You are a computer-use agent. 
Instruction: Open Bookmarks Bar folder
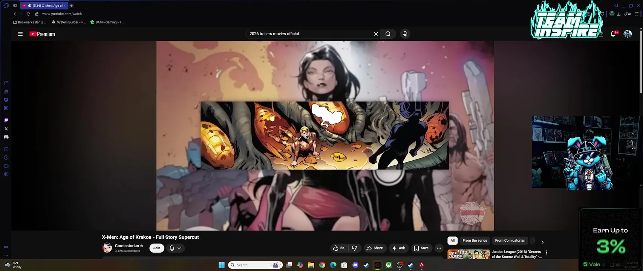click(x=29, y=22)
